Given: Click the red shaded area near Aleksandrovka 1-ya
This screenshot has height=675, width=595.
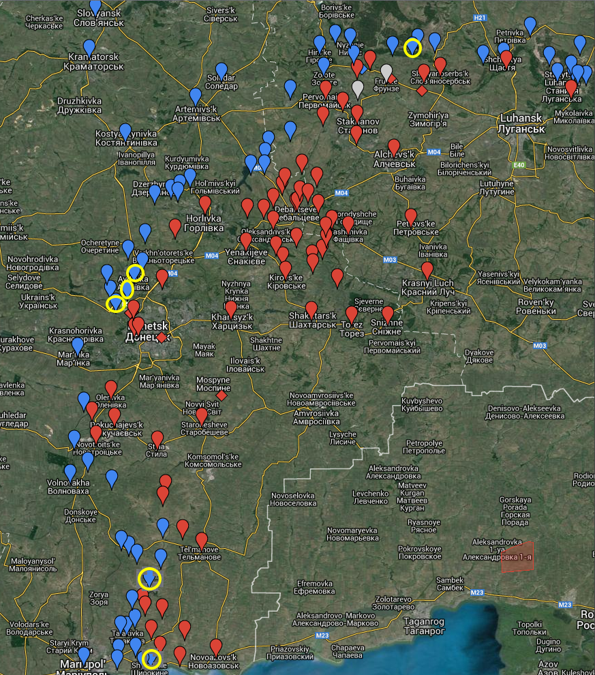Looking at the screenshot, I should tap(517, 557).
